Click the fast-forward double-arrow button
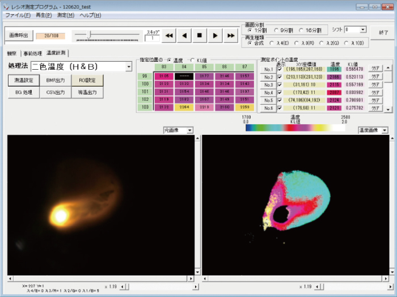The width and height of the screenshot is (397, 297). click(230, 35)
